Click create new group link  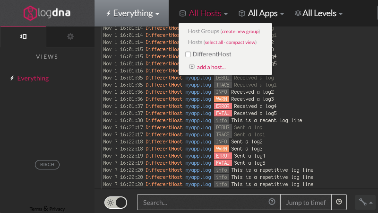point(240,31)
